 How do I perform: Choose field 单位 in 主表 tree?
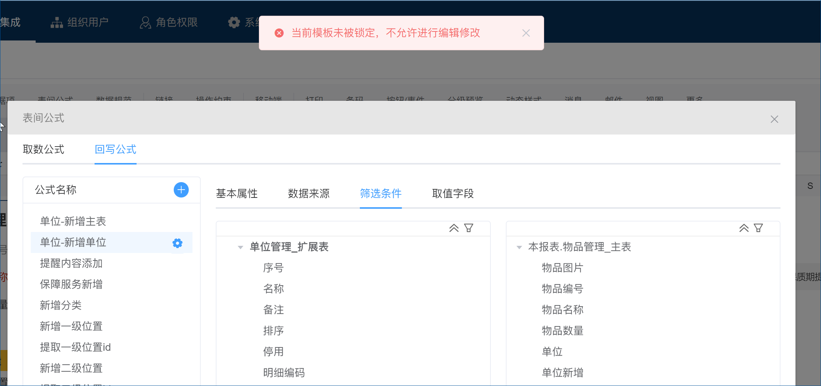pyautogui.click(x=552, y=352)
